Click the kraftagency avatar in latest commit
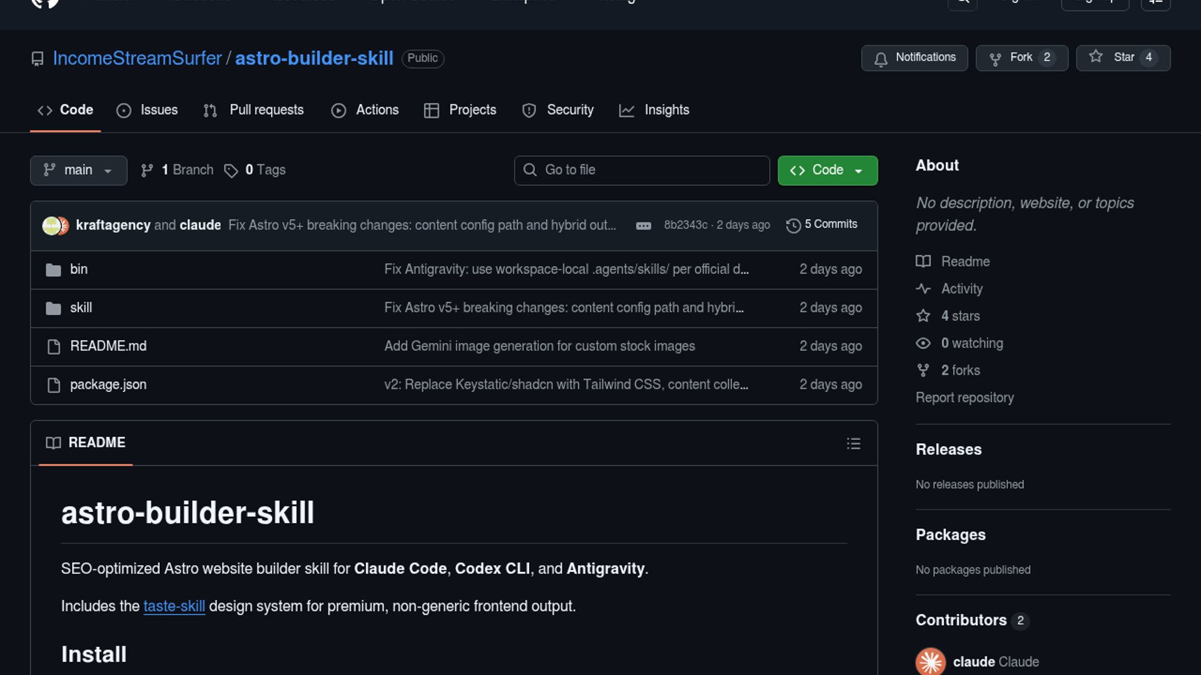 [x=51, y=226]
